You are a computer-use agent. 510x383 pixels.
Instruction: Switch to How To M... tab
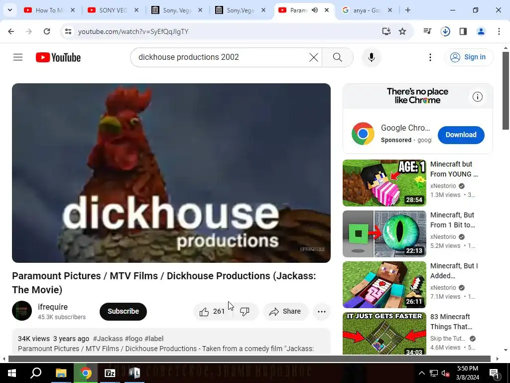point(49,10)
